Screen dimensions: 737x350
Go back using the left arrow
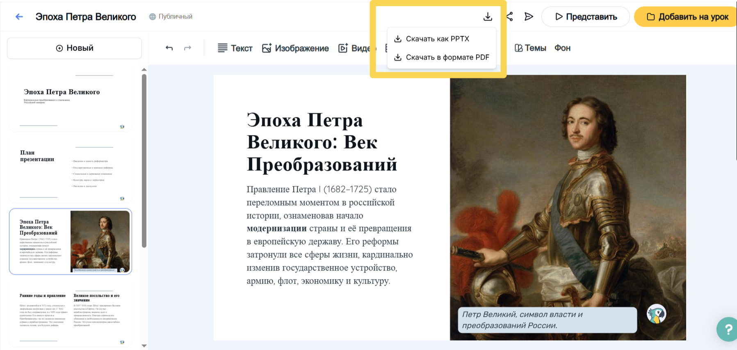[19, 17]
